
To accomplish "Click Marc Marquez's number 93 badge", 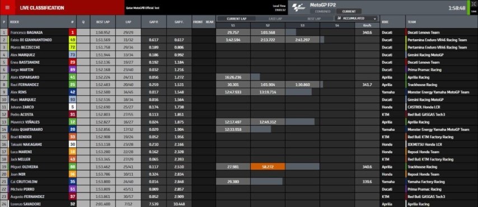I will 73,100.
